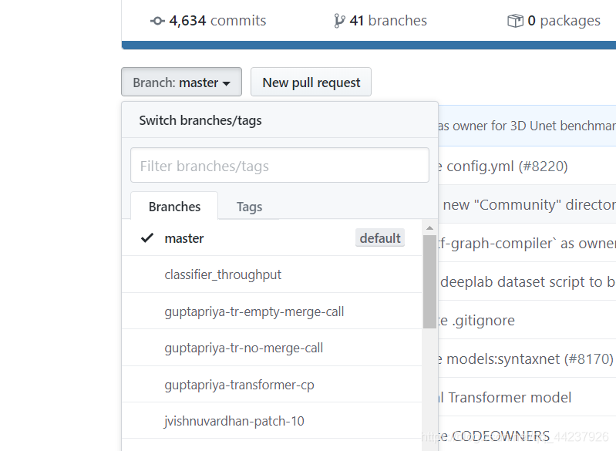616x451 pixels.
Task: Select the guptapriya-tr-no-merge-call branch
Action: tap(272, 348)
